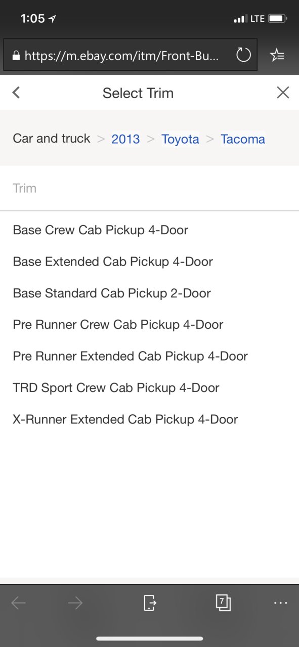Close the Select Trim panel with X

pyautogui.click(x=283, y=93)
